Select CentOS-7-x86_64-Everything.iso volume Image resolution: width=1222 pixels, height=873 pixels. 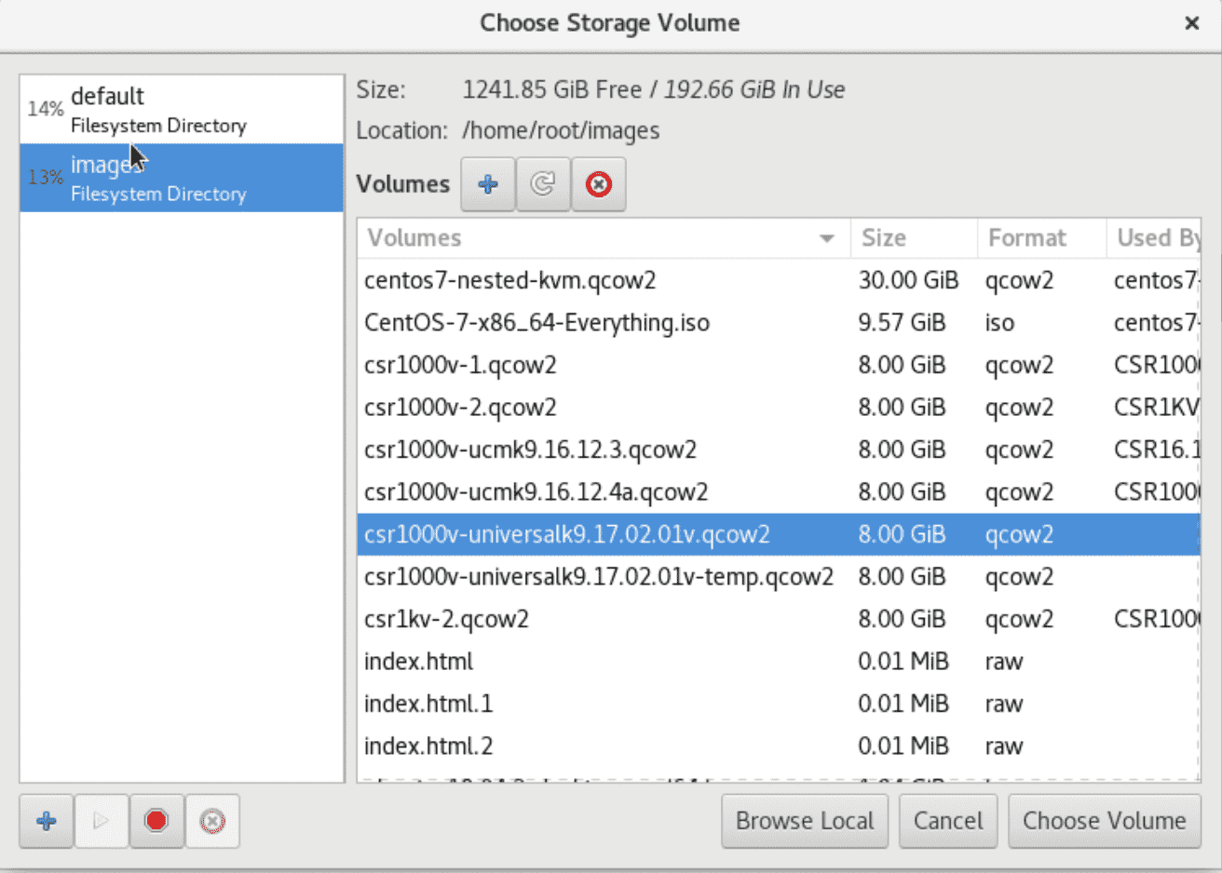coord(779,323)
